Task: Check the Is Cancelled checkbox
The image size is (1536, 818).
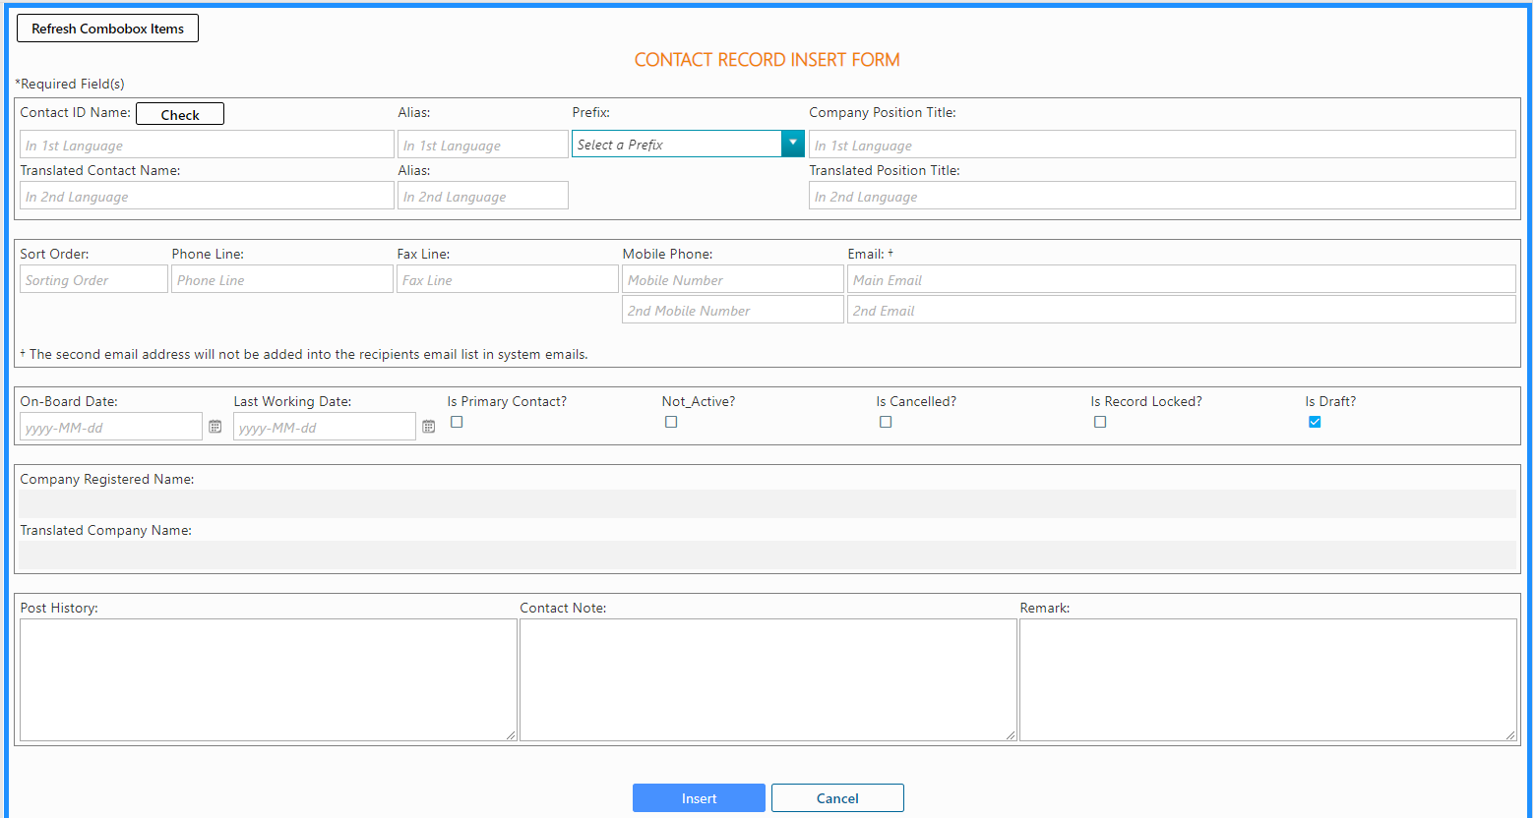Action: 886,422
